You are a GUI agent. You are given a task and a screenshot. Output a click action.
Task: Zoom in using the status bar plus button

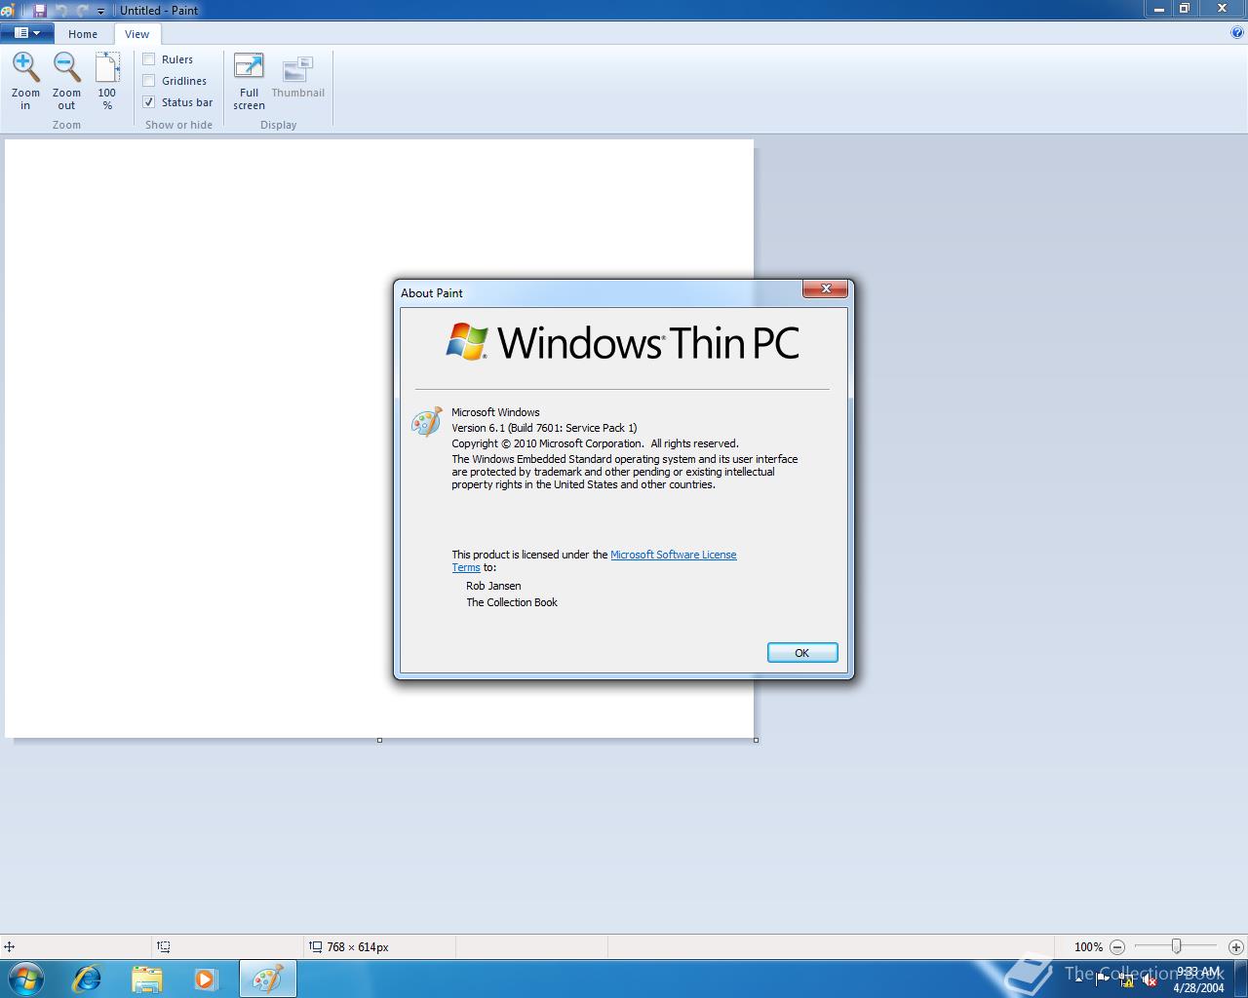pos(1235,946)
